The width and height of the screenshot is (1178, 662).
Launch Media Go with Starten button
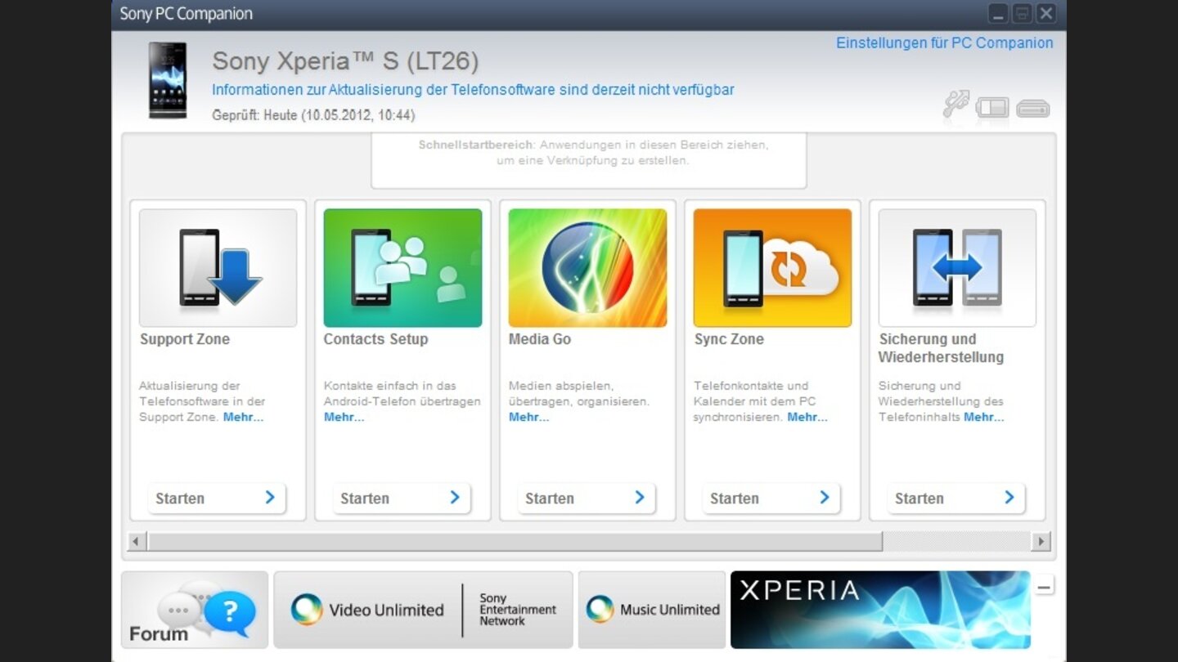coord(586,498)
